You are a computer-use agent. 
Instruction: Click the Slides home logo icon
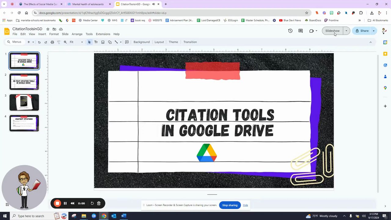pos(7,31)
